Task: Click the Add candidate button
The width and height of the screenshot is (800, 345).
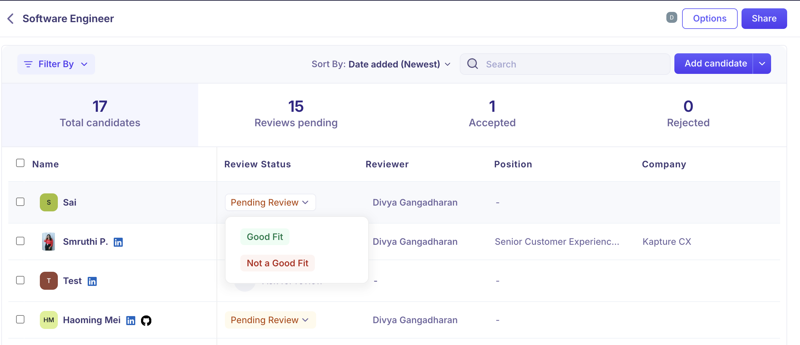Action: pyautogui.click(x=714, y=64)
